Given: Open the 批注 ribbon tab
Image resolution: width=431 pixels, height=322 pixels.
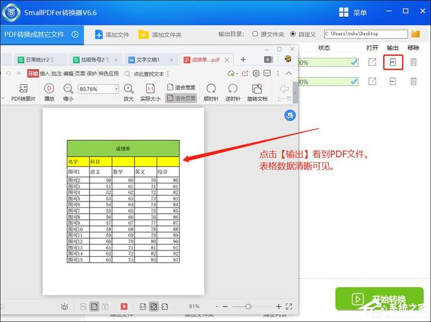Looking at the screenshot, I should (x=57, y=73).
